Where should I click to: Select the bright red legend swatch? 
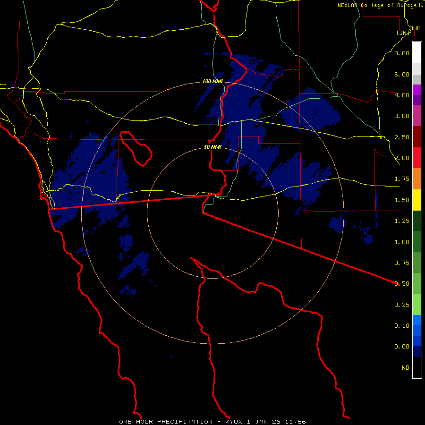coord(417,158)
